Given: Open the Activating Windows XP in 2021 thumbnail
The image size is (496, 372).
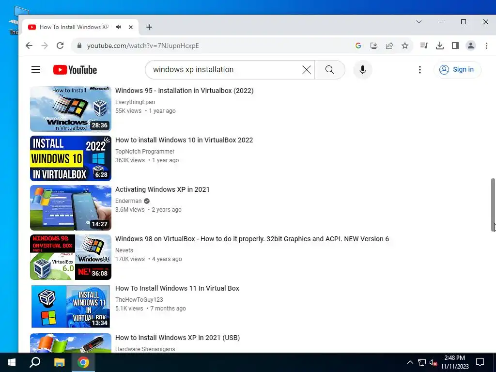Looking at the screenshot, I should point(71,207).
